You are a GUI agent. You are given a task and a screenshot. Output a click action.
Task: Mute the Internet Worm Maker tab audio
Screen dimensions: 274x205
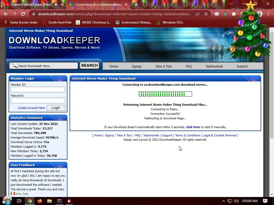(x=56, y=5)
